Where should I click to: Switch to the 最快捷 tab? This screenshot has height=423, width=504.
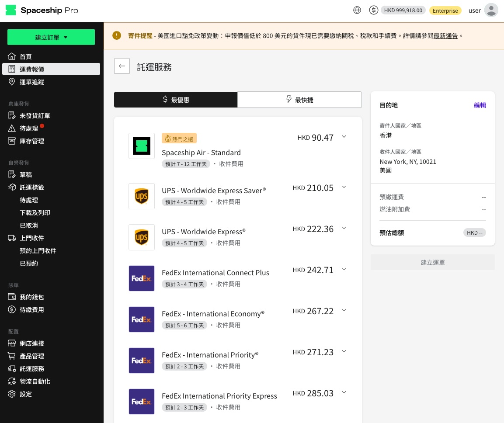pos(299,100)
